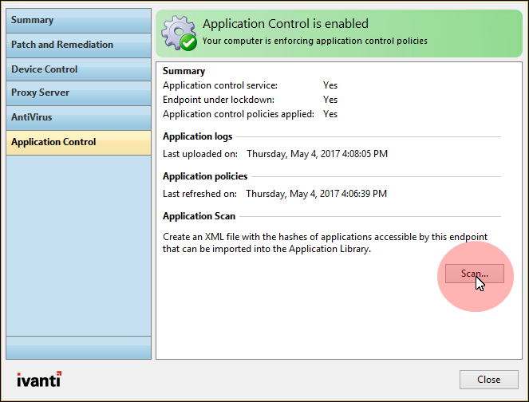Image resolution: width=529 pixels, height=402 pixels.
Task: Click the Application logs section heading
Action: [x=197, y=136]
